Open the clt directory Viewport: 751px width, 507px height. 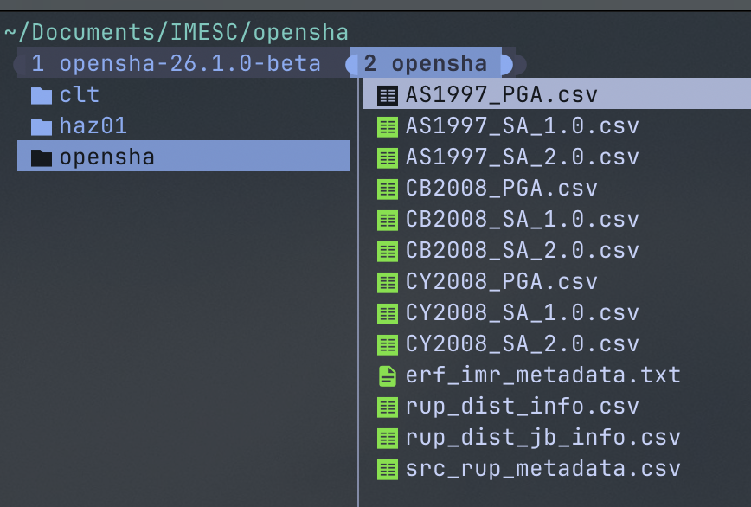(80, 95)
